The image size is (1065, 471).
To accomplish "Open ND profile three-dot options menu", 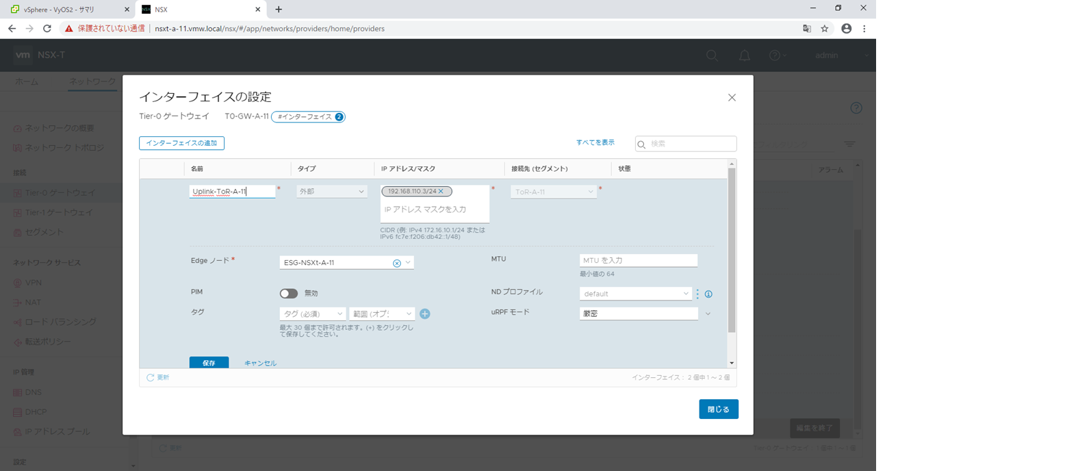I will [x=698, y=294].
